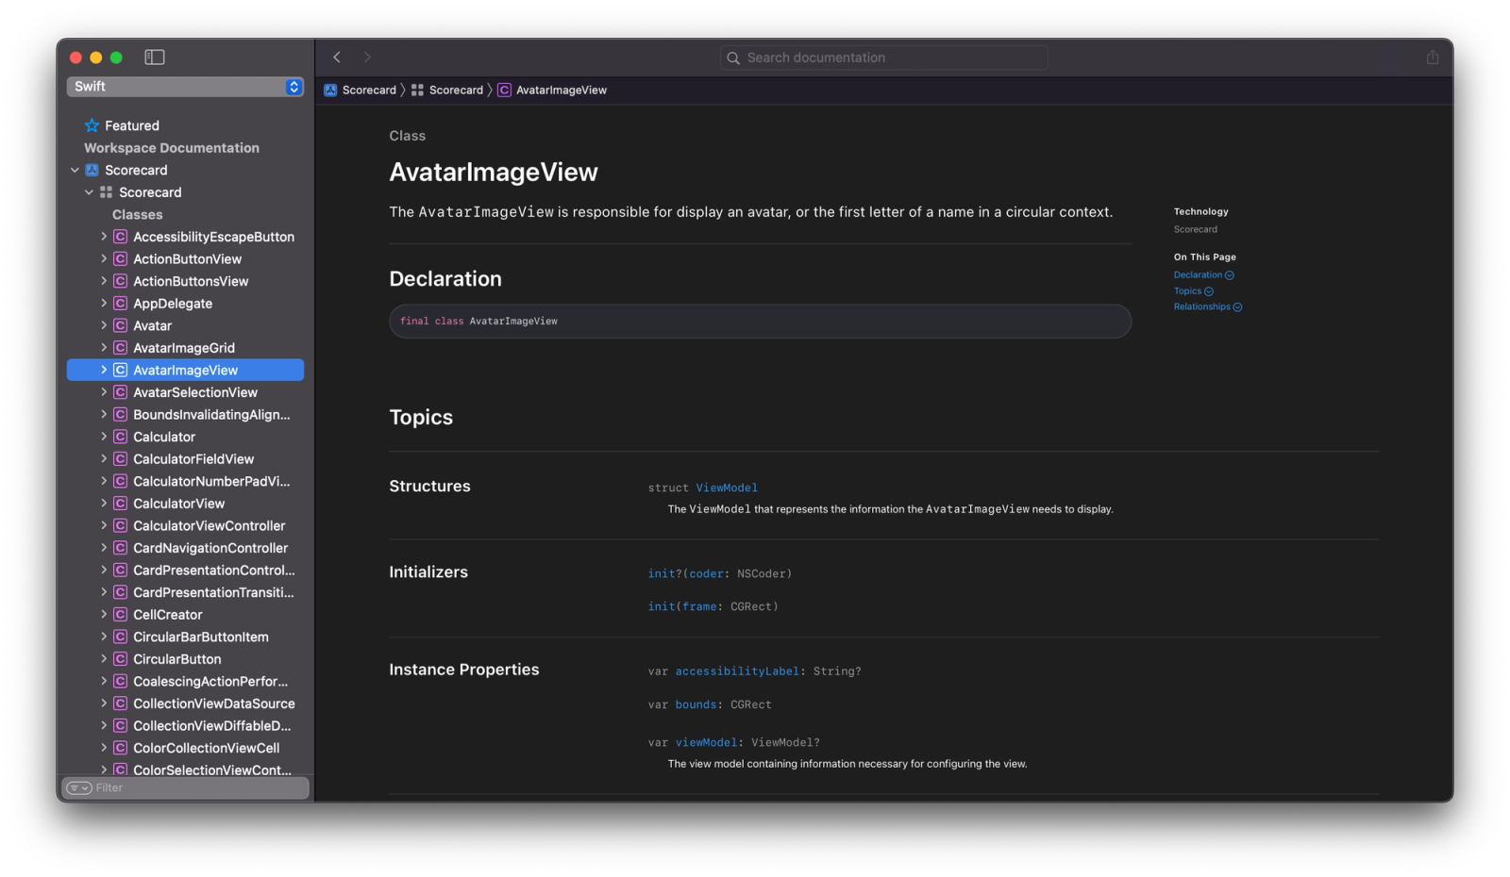Click the Search documentation field
Viewport: 1510px width, 877px height.
884,58
